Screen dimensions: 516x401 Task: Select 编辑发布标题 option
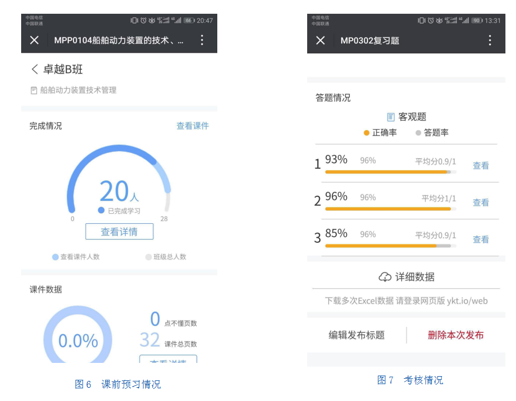(356, 335)
